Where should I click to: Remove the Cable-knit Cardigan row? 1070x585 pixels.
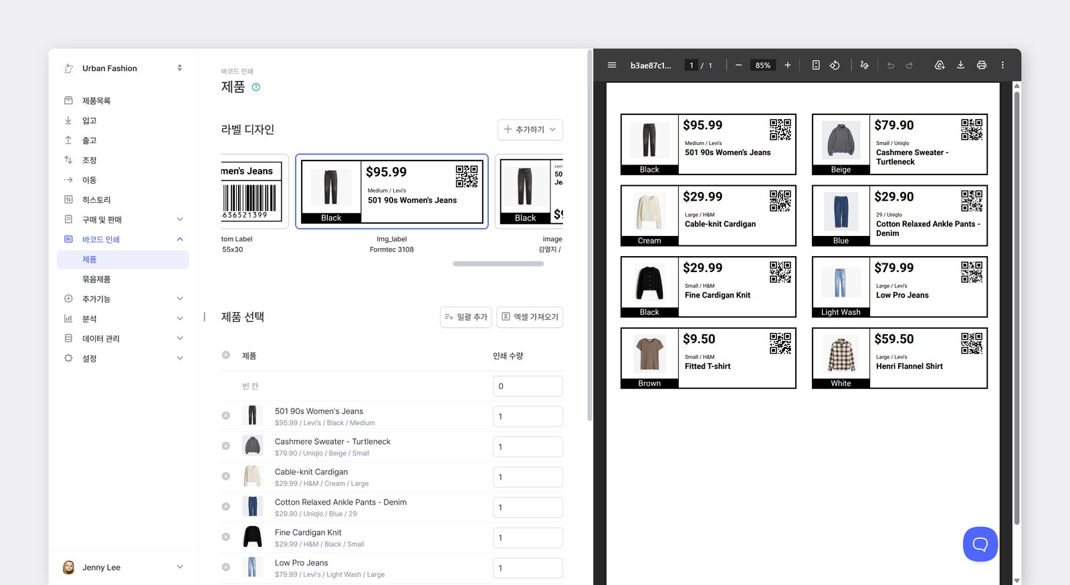[226, 476]
